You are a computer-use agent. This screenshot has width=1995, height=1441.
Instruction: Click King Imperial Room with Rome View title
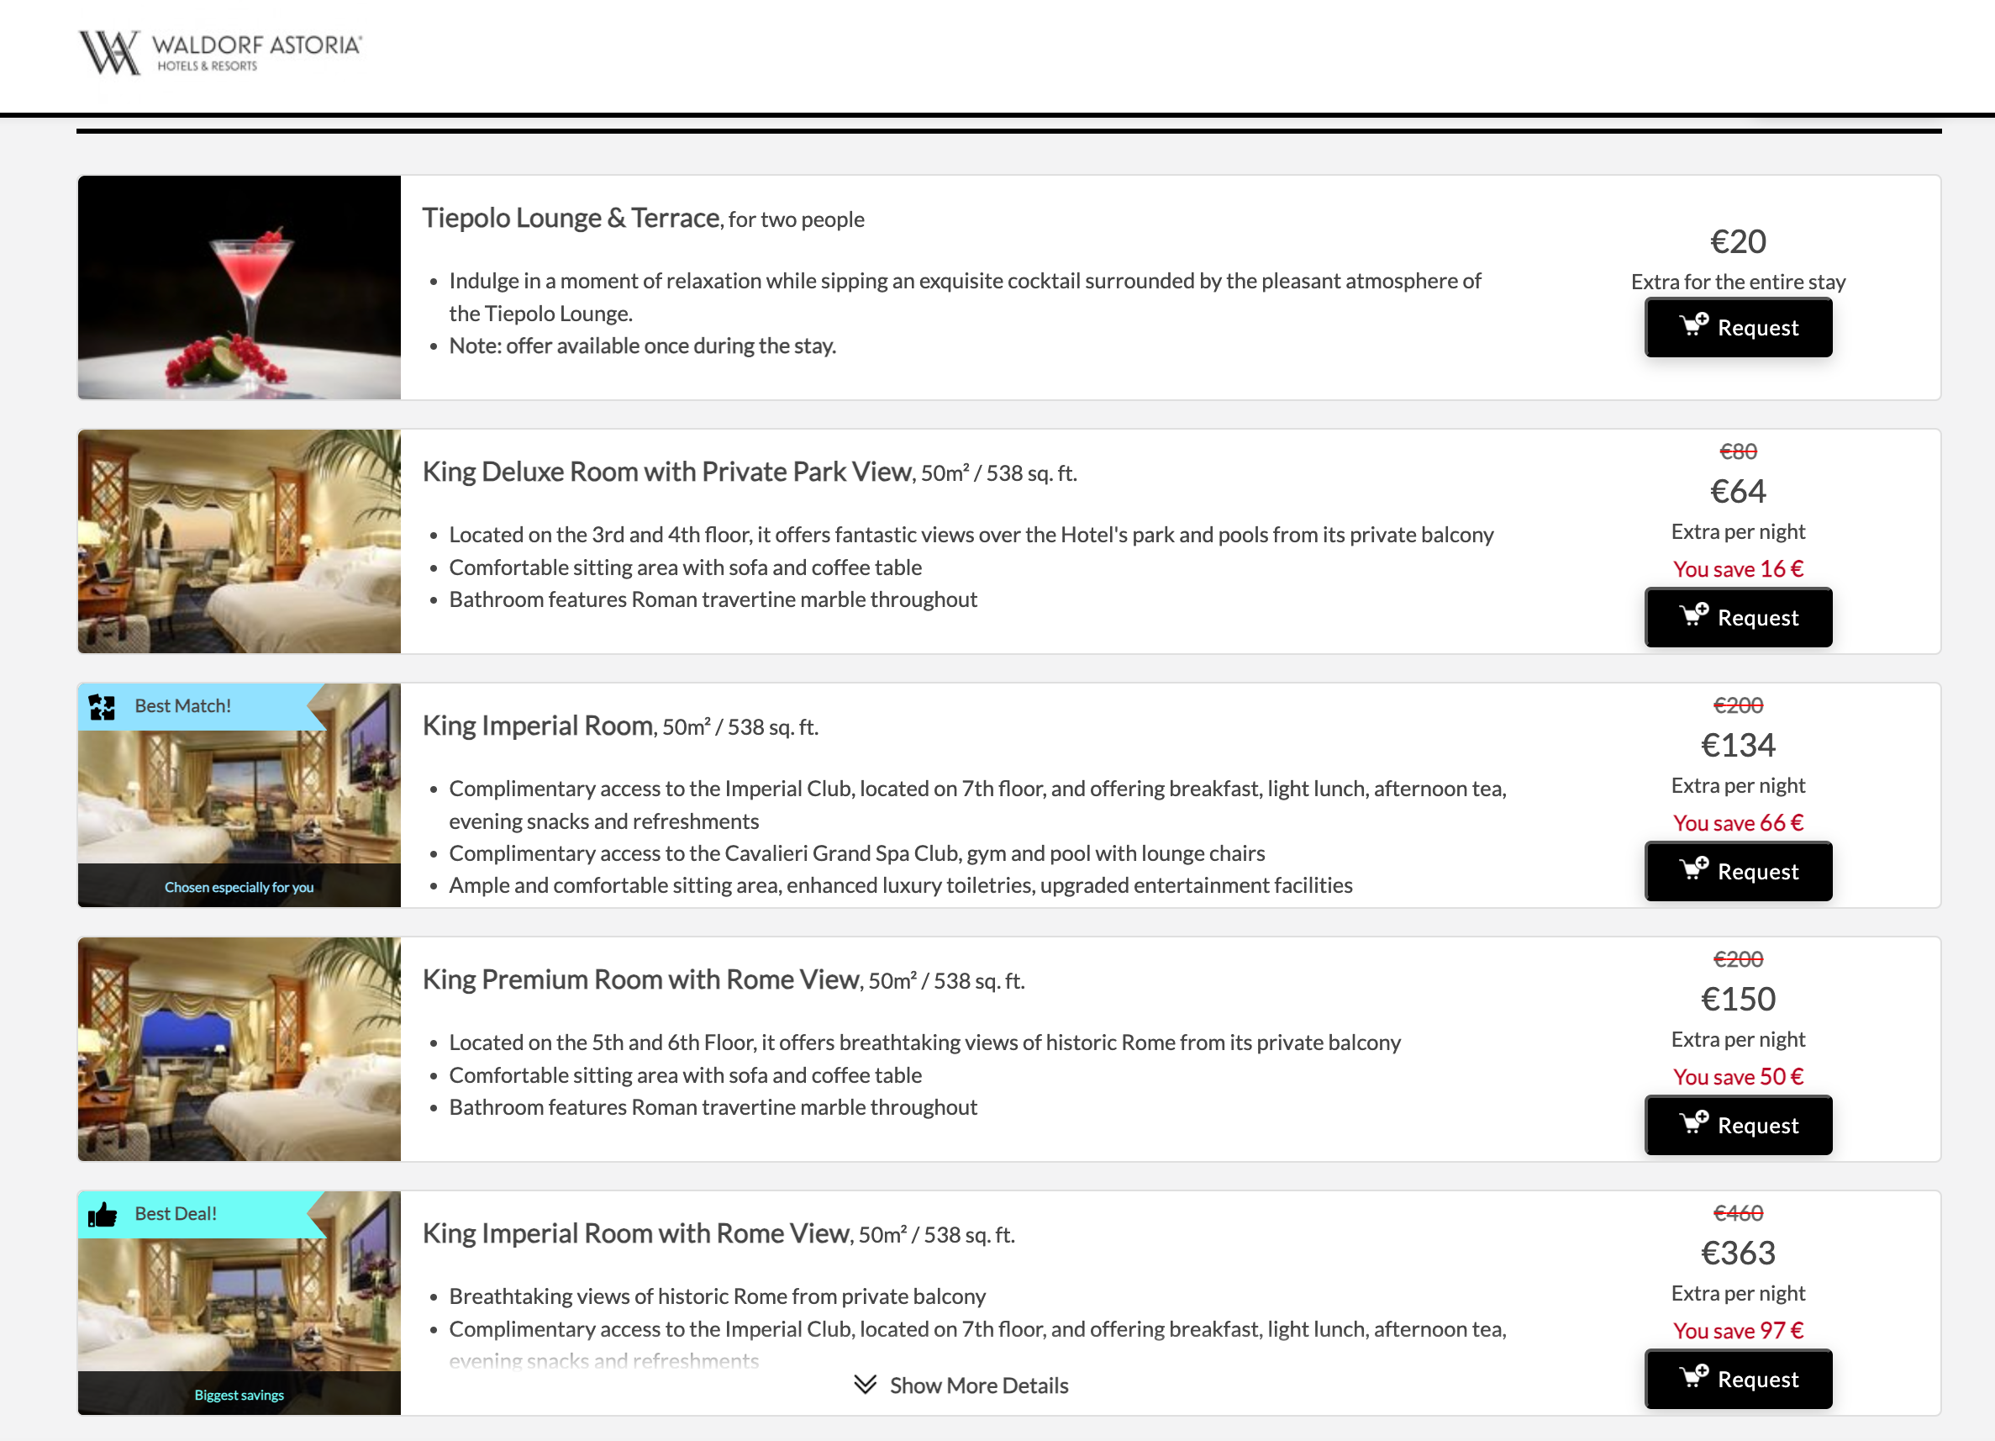click(635, 1234)
